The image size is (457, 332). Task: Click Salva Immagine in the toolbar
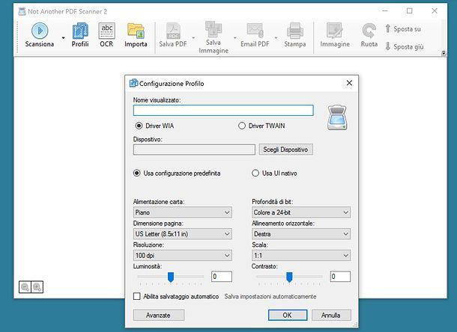point(214,38)
